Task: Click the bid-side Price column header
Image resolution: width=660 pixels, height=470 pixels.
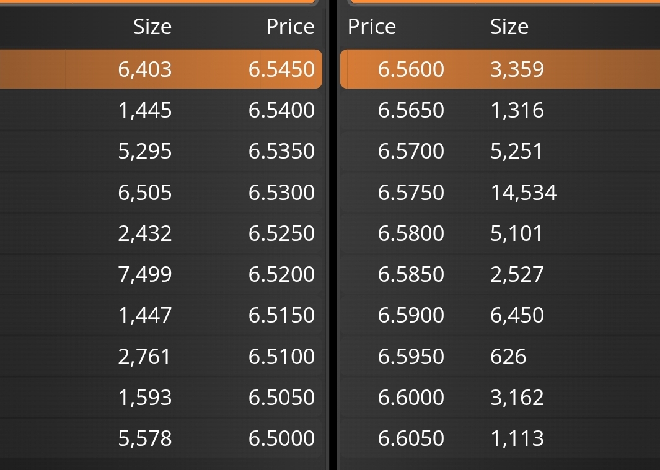Action: coord(291,27)
